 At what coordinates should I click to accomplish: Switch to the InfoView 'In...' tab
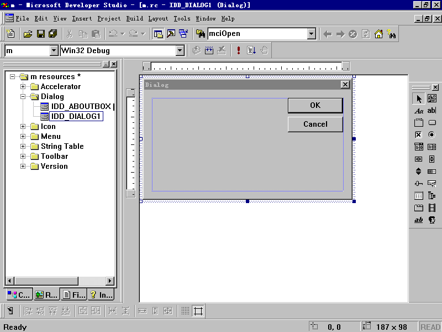pos(101,295)
